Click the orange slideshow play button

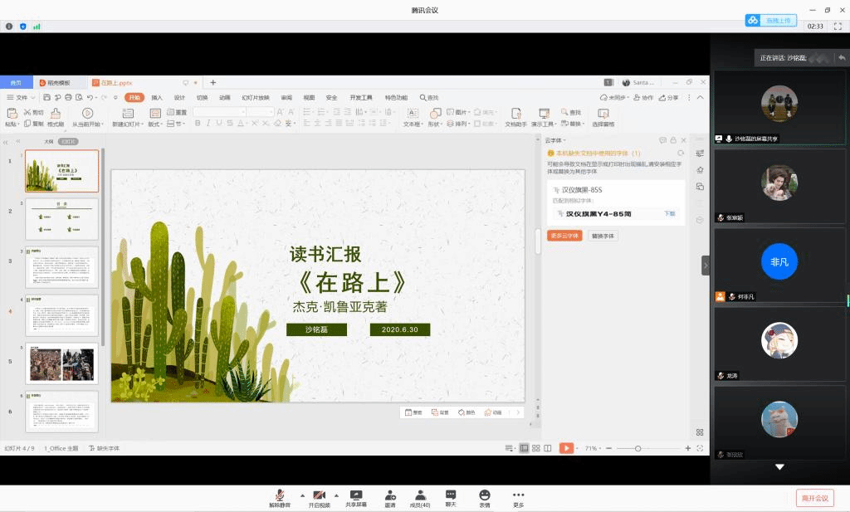(566, 448)
